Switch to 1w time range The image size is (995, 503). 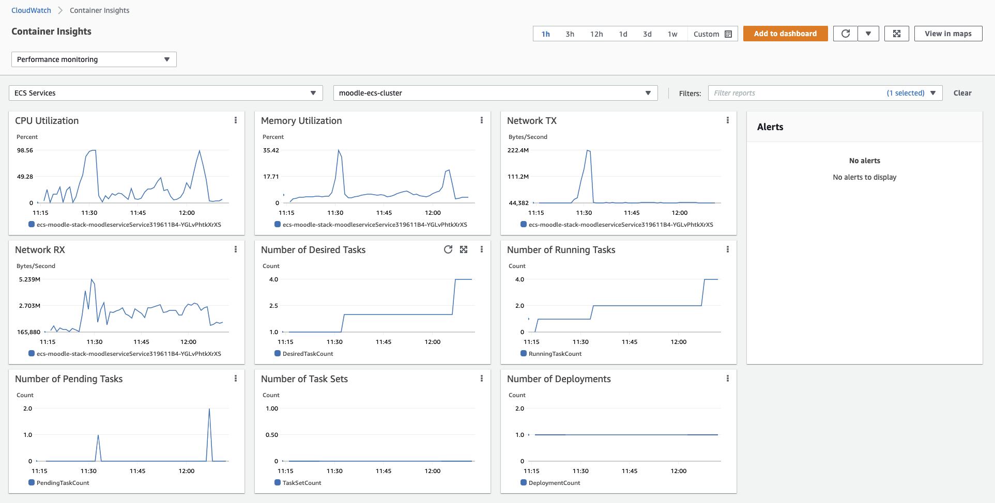(672, 34)
